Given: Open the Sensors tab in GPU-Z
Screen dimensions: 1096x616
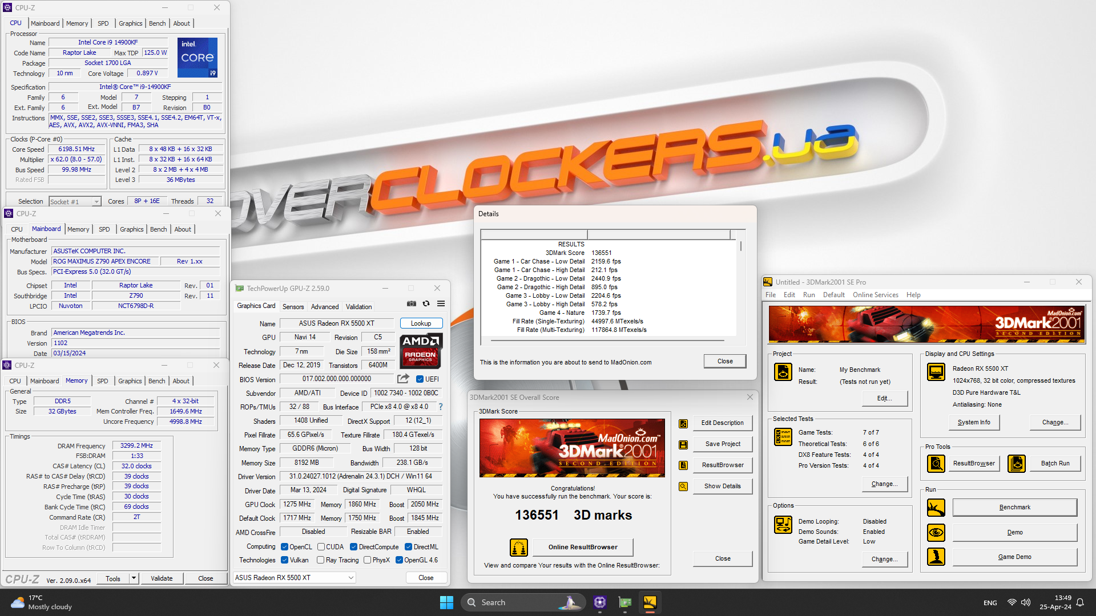Looking at the screenshot, I should [293, 307].
